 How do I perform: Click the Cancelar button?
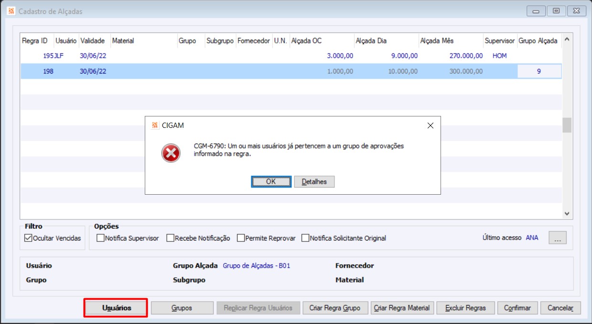coord(560,308)
